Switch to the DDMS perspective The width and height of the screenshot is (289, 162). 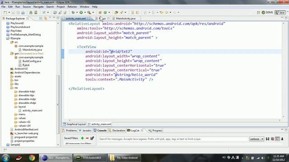[x=267, y=13]
